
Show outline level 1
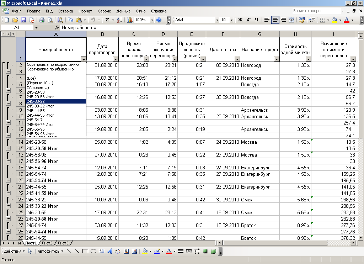4,35
